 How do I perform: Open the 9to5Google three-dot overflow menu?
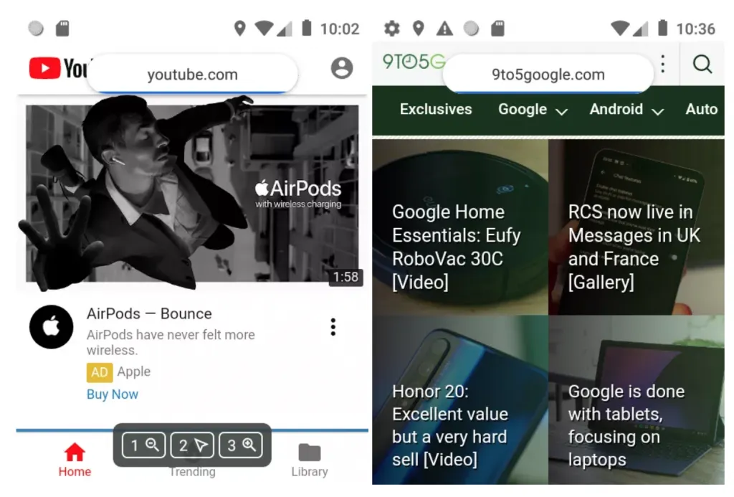pyautogui.click(x=663, y=65)
